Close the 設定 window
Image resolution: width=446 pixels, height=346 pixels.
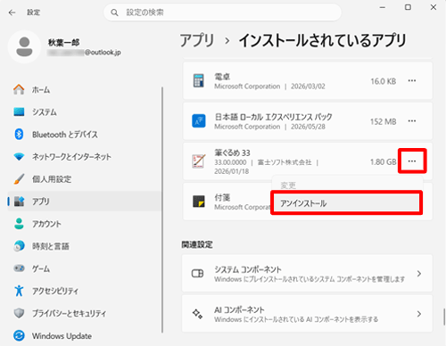point(434,7)
